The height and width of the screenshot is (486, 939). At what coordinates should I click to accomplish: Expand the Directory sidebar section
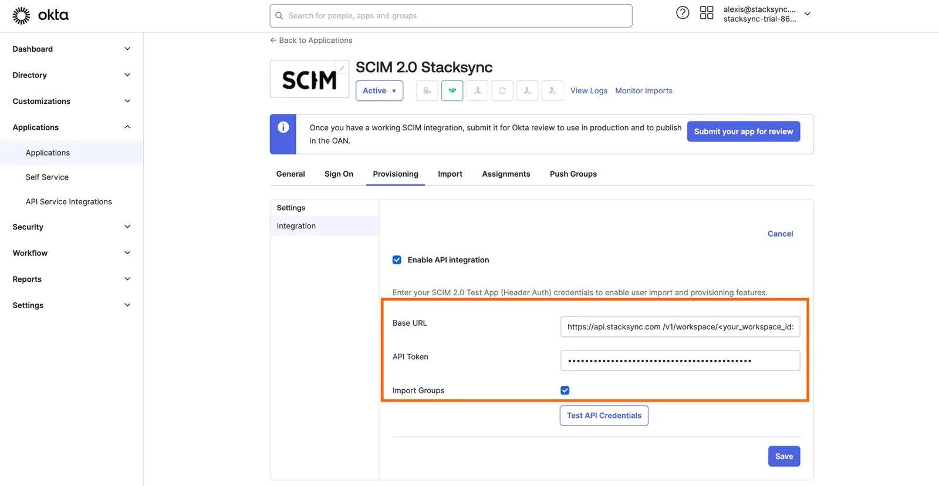tap(72, 75)
